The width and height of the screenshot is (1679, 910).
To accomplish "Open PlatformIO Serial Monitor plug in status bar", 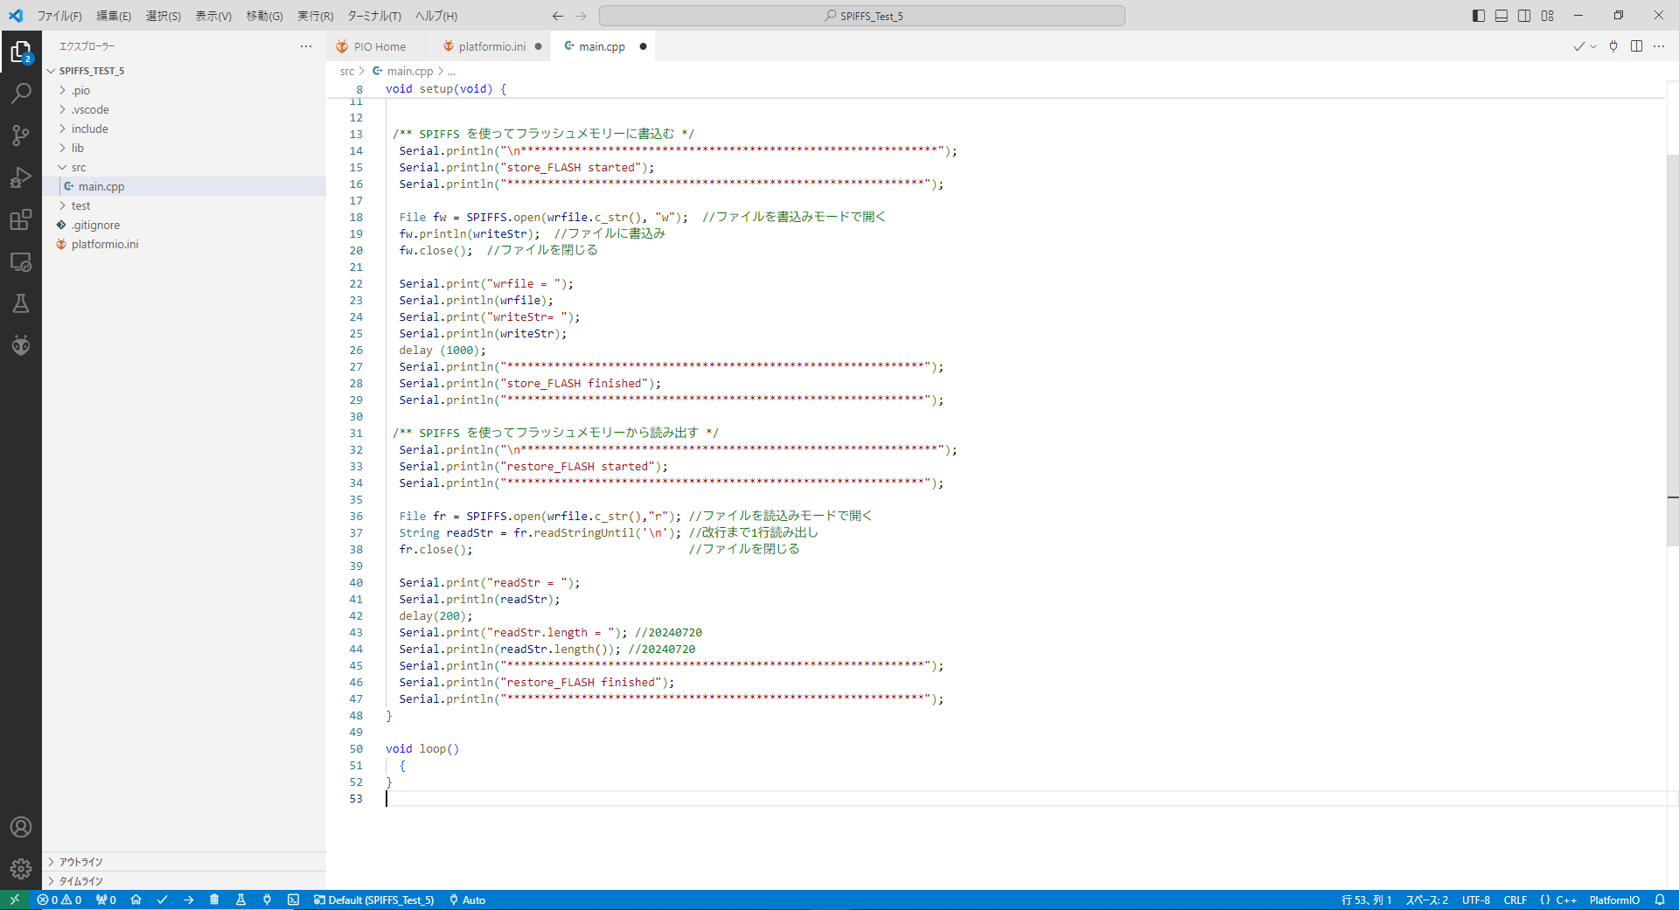I will 267,900.
